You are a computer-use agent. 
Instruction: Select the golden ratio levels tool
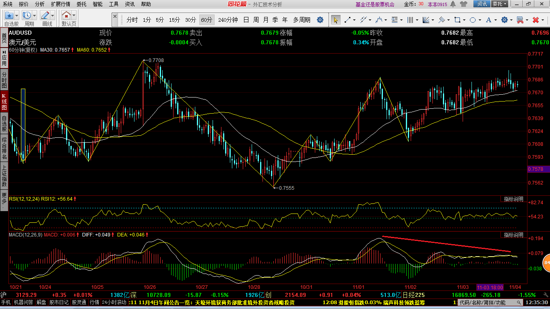395,20
